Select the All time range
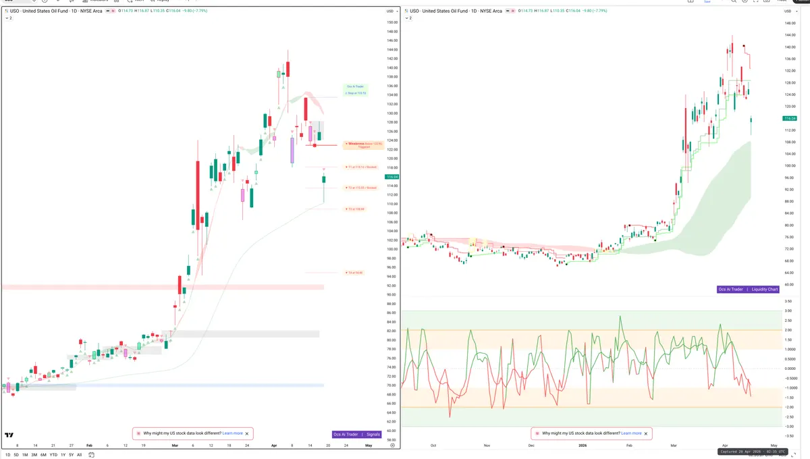810x459 pixels. (x=79, y=455)
